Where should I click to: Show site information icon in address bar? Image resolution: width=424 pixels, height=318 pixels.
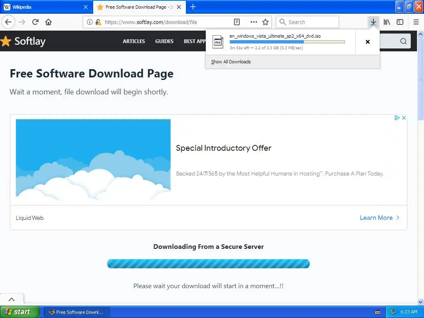[90, 22]
